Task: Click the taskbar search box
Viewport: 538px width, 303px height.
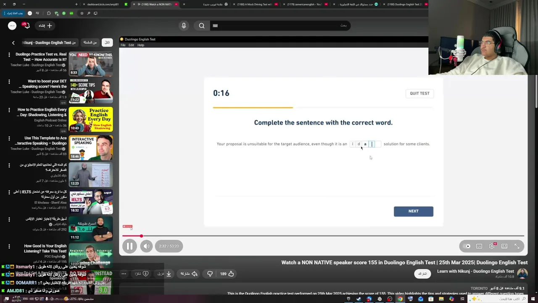Action: click(x=498, y=299)
